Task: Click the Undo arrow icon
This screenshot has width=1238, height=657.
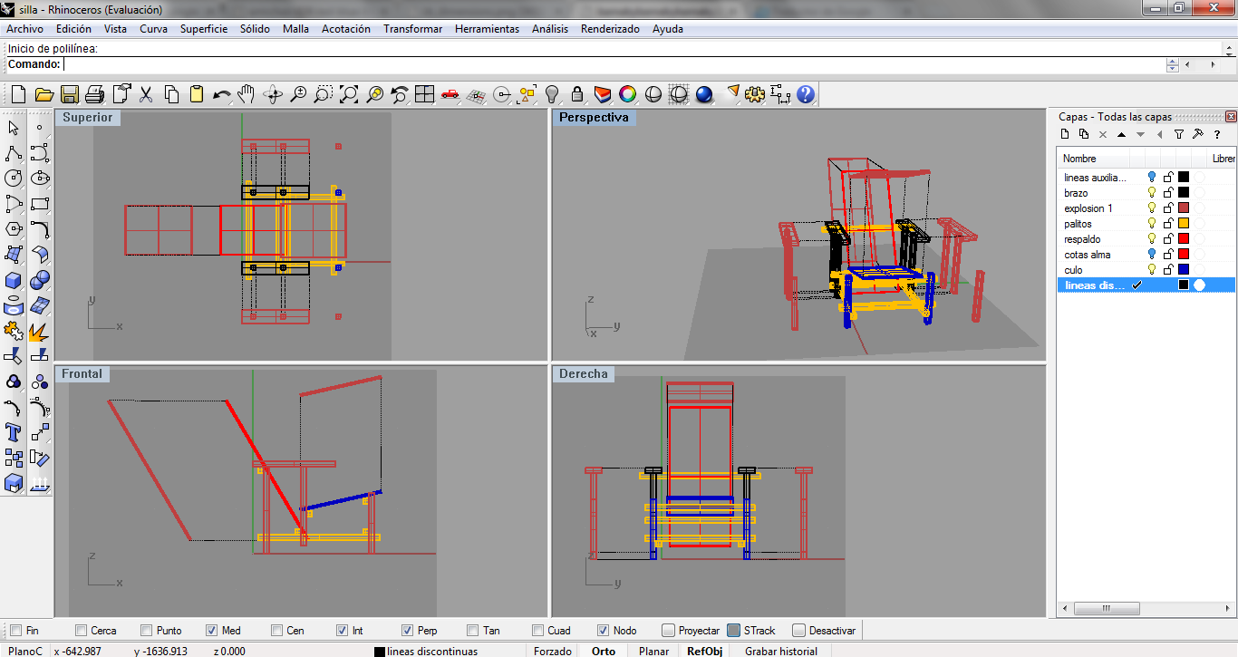Action: pyautogui.click(x=222, y=94)
